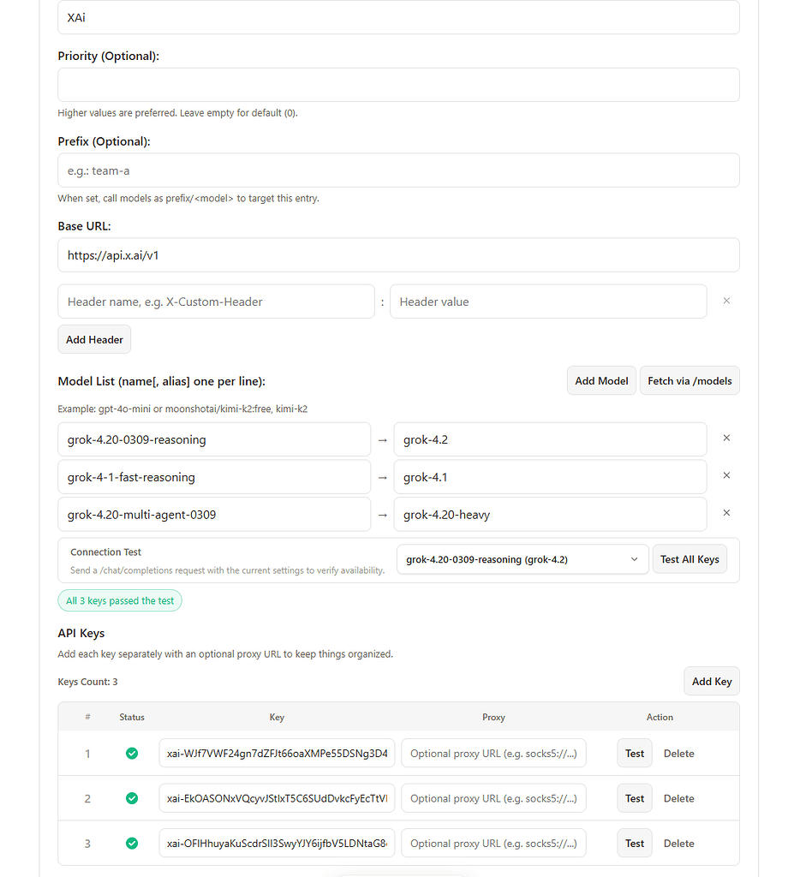Delete the third API key
Screen dimensions: 800x877
click(678, 844)
